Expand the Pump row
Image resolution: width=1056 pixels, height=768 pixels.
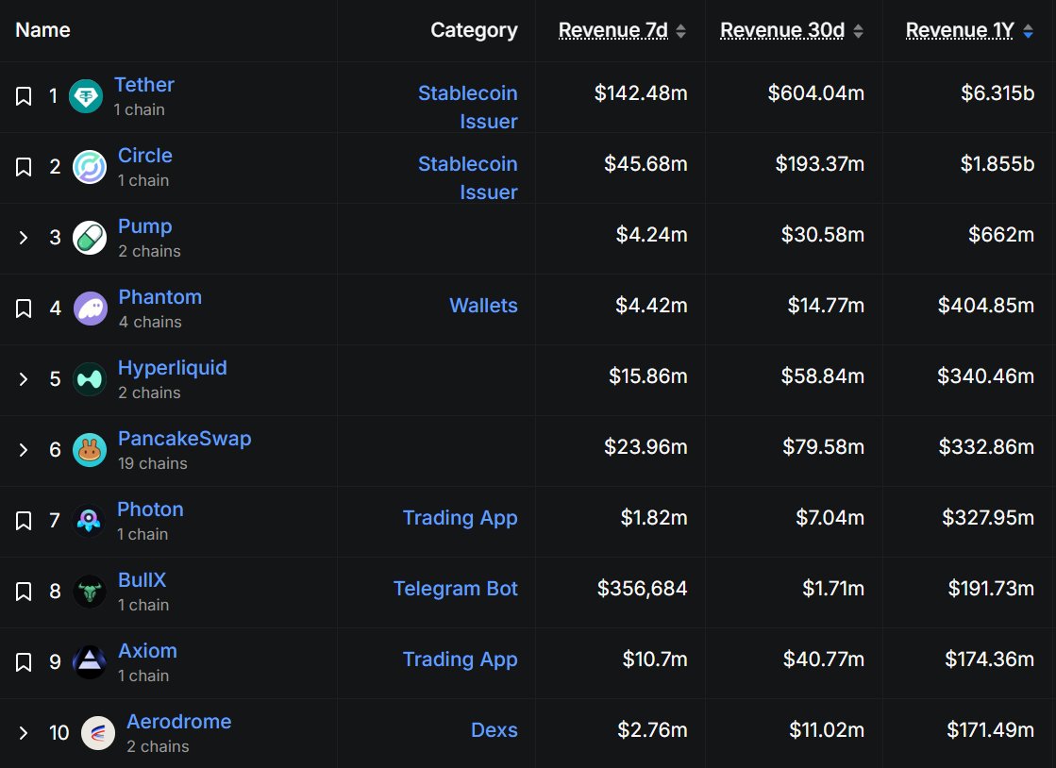[x=24, y=238]
